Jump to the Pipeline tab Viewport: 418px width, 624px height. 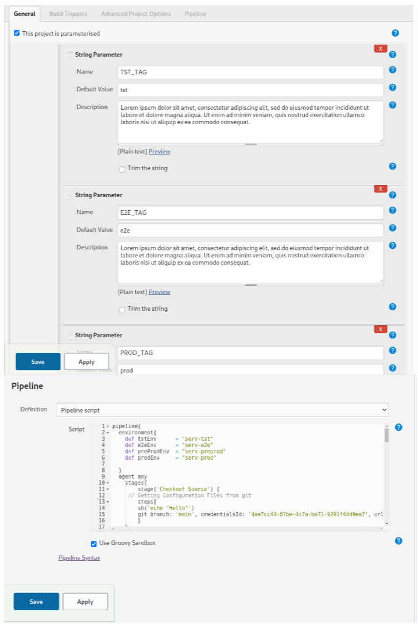coord(195,14)
